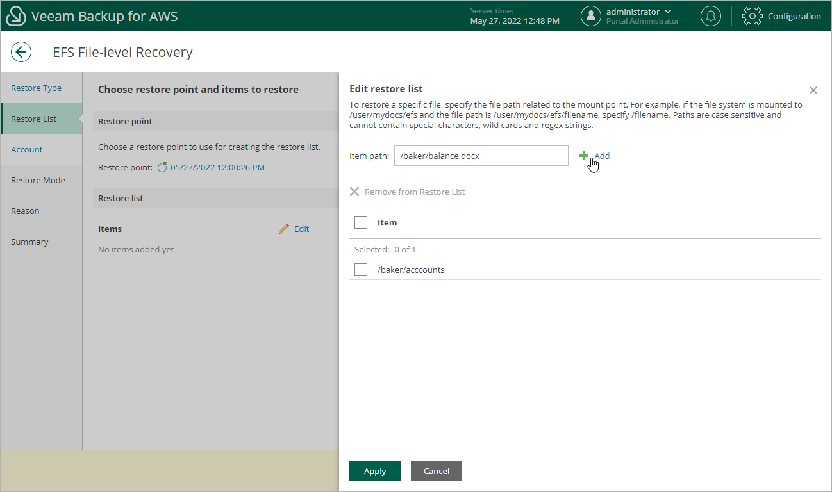
Task: Open Configuration with the gear icon
Action: (x=752, y=16)
